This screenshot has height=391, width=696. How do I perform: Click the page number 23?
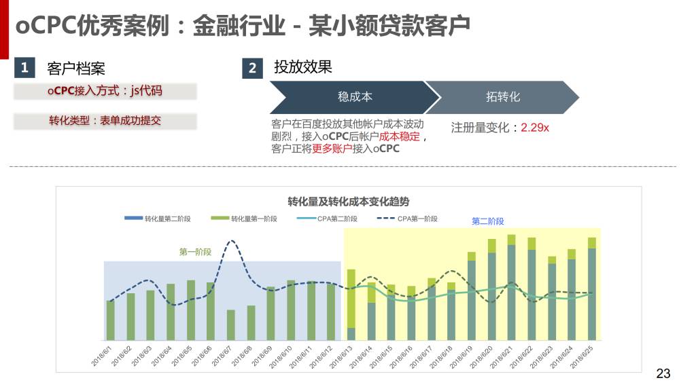663,373
